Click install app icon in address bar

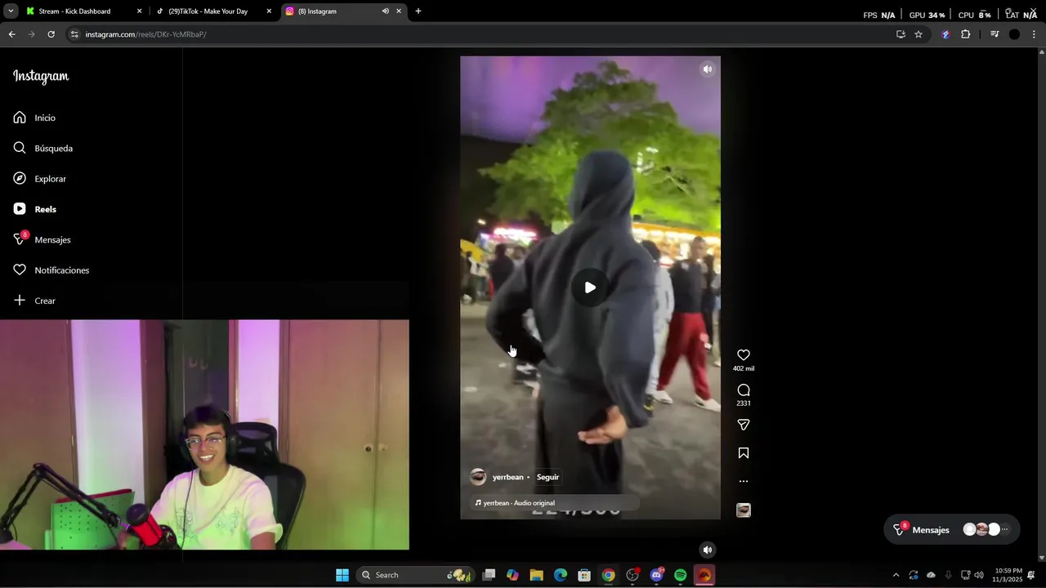(901, 34)
